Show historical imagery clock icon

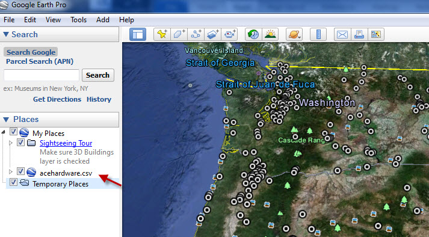tap(253, 34)
